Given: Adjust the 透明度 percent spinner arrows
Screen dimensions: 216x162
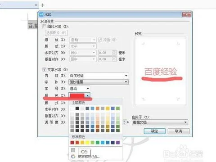Looking at the screenshot, I should click(x=124, y=122).
